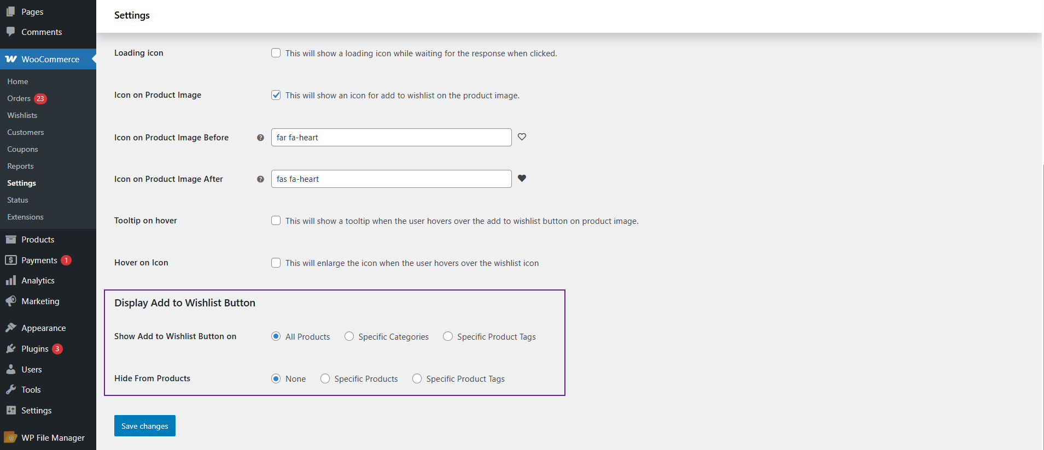Click the Tools wrench icon
Viewport: 1044px width, 450px height.
(11, 390)
